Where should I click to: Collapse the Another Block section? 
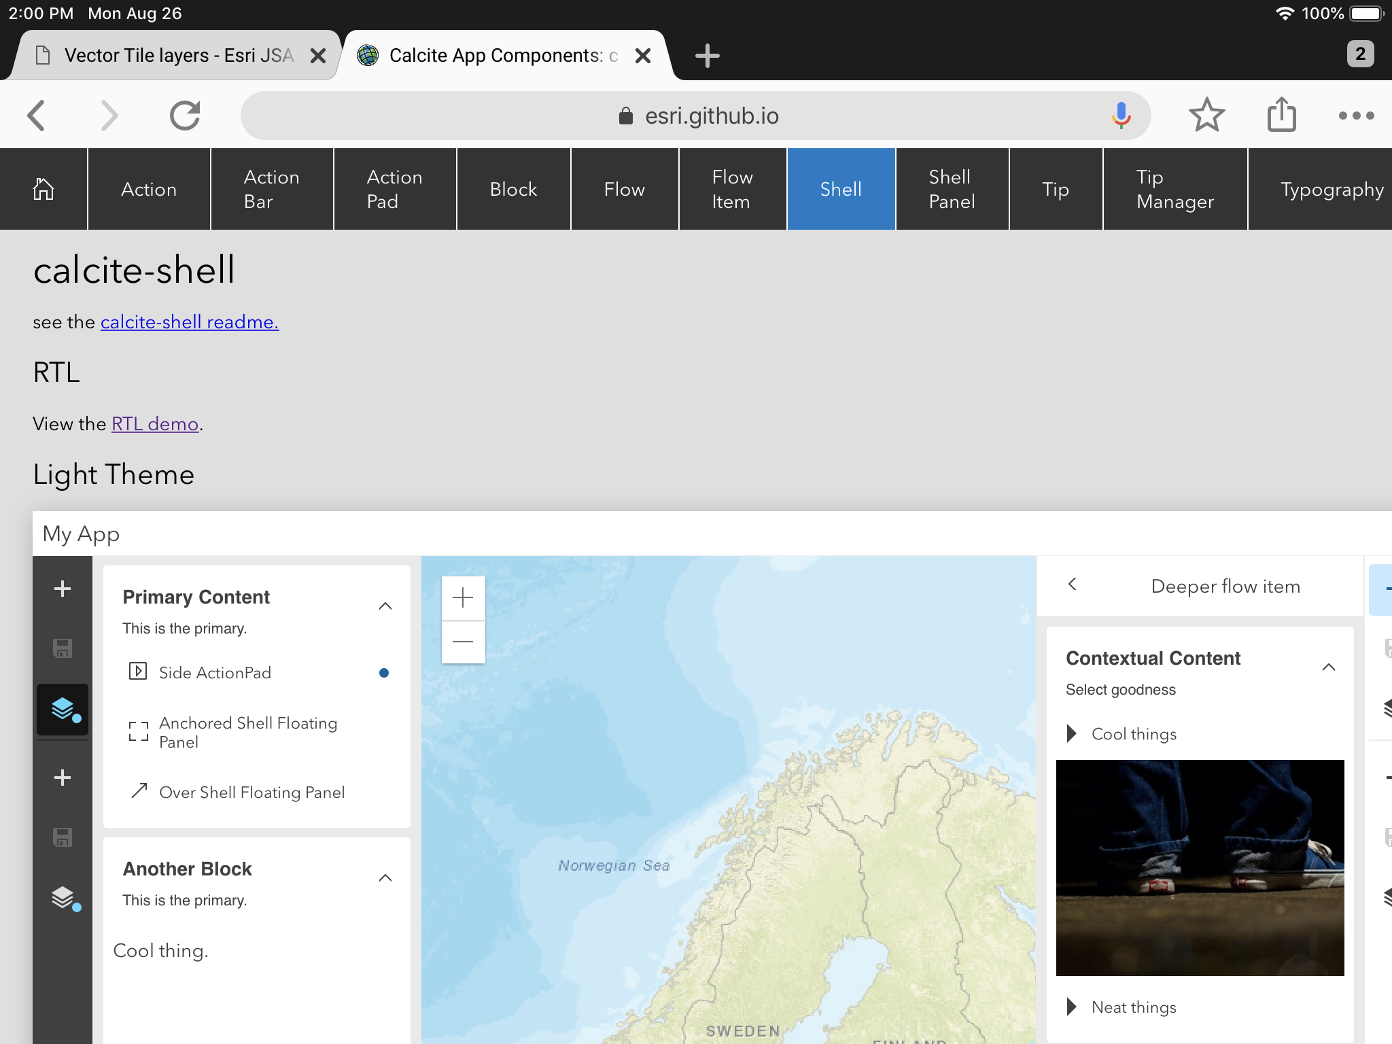pyautogui.click(x=385, y=877)
